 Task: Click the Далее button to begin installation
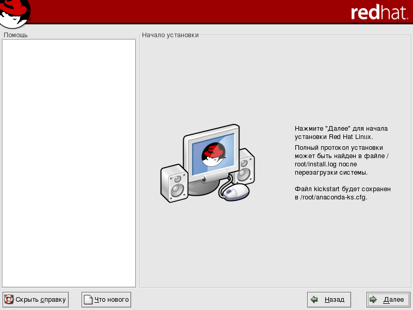pos(388,300)
